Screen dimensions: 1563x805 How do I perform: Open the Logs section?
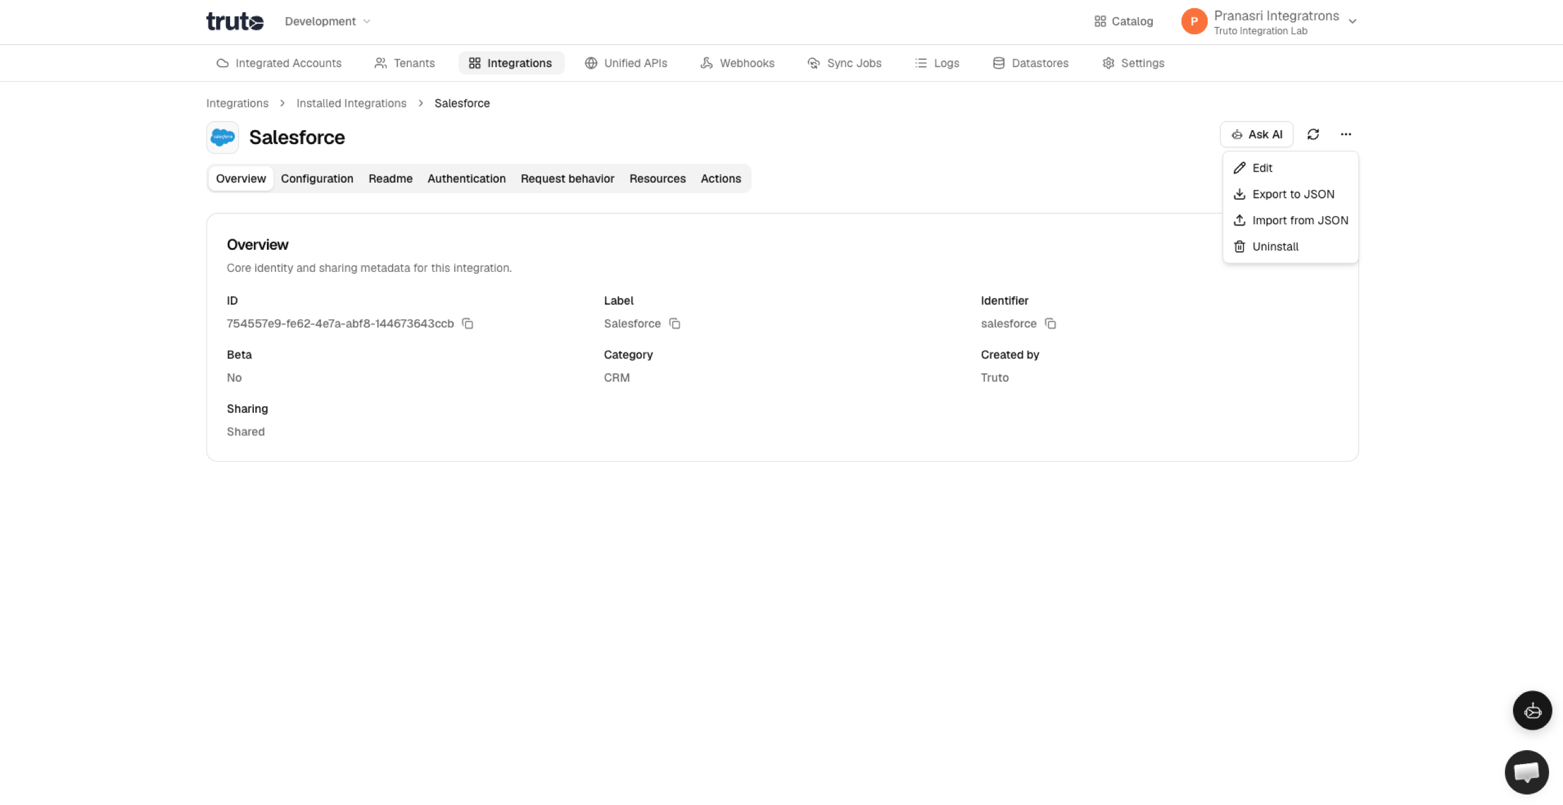tap(937, 63)
